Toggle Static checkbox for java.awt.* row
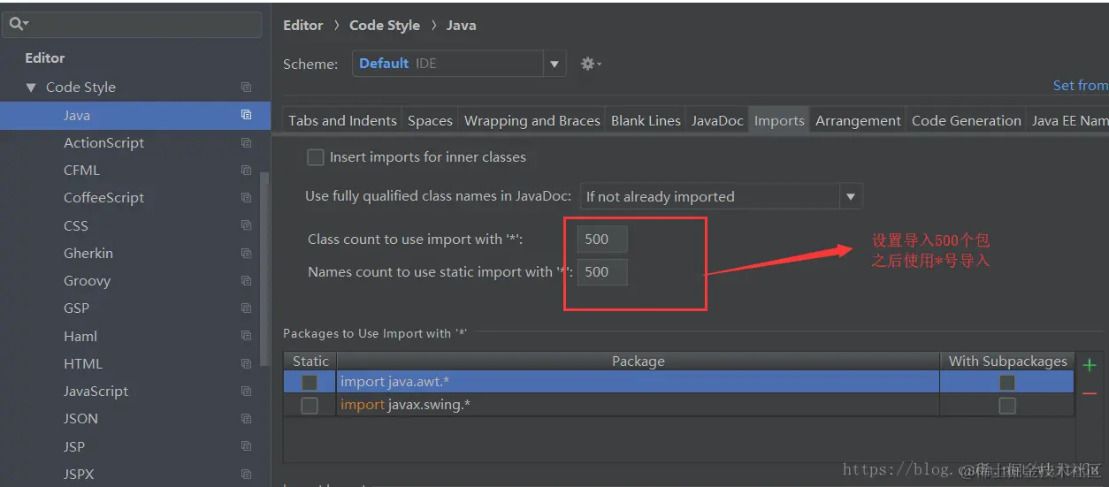Image resolution: width=1109 pixels, height=487 pixels. tap(310, 383)
